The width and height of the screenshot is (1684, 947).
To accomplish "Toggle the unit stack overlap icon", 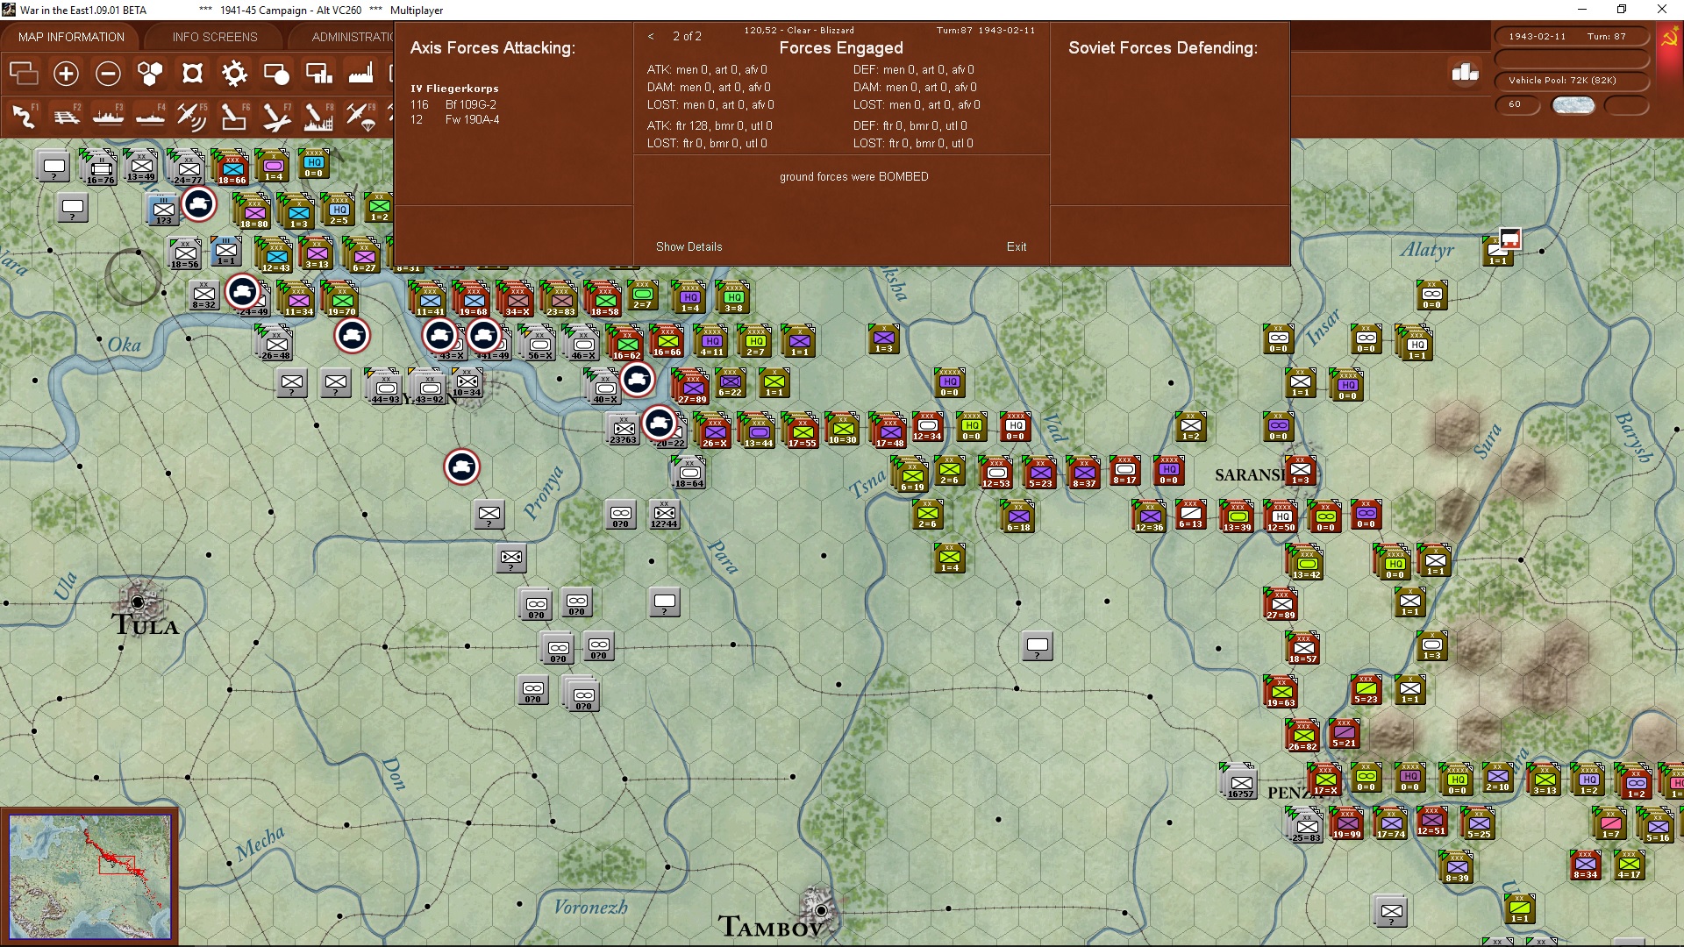I will [x=24, y=74].
